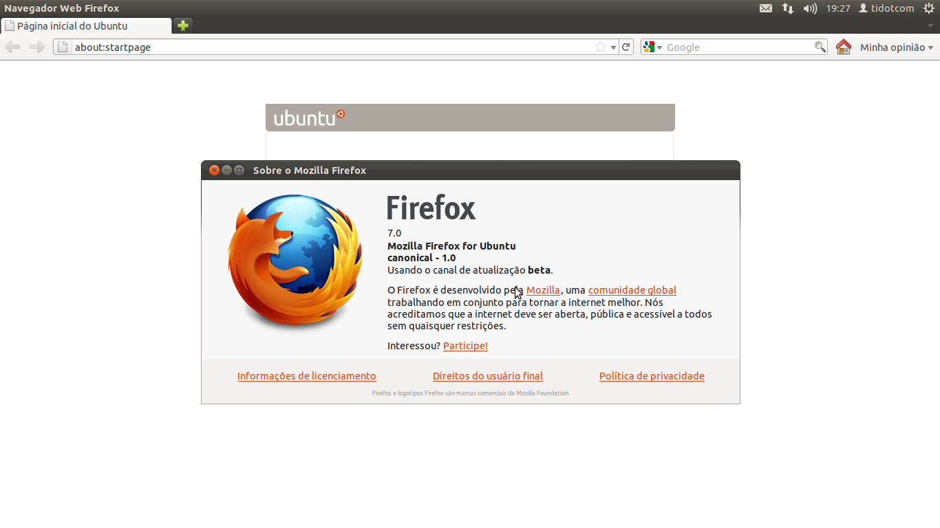Viewport: 940px width, 528px height.
Task: Open Google search engine selector
Action: [652, 47]
